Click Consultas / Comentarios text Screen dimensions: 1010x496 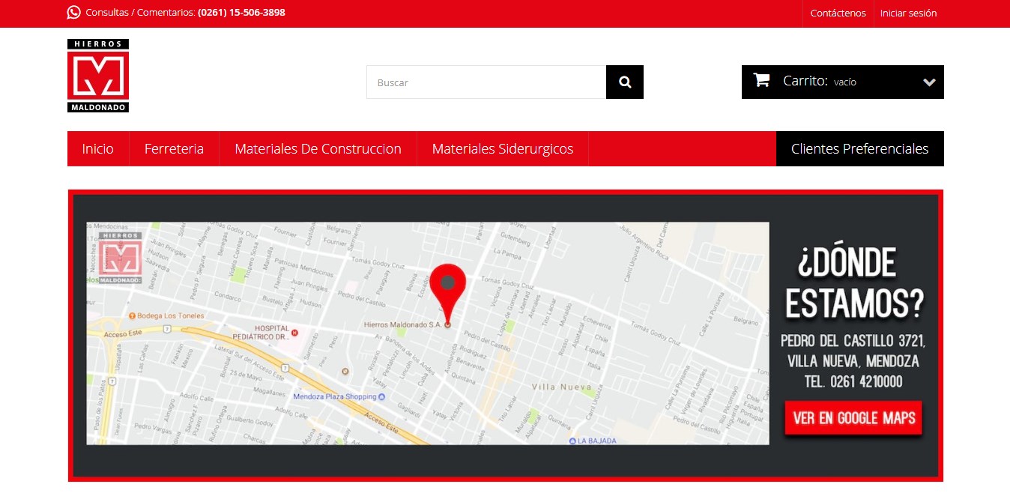coord(140,13)
